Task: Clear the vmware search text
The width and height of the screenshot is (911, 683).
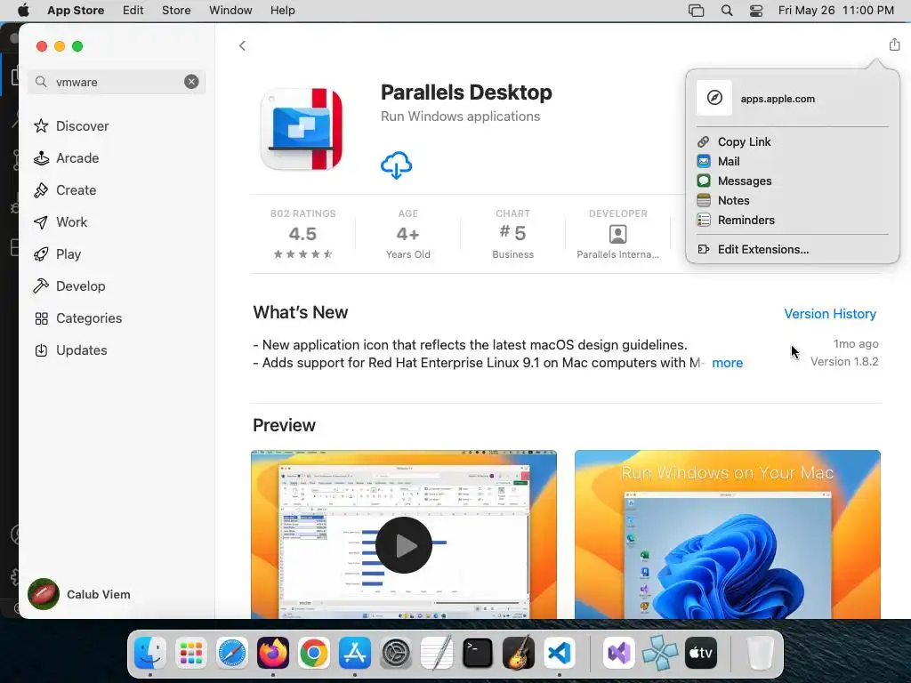Action: (x=191, y=82)
